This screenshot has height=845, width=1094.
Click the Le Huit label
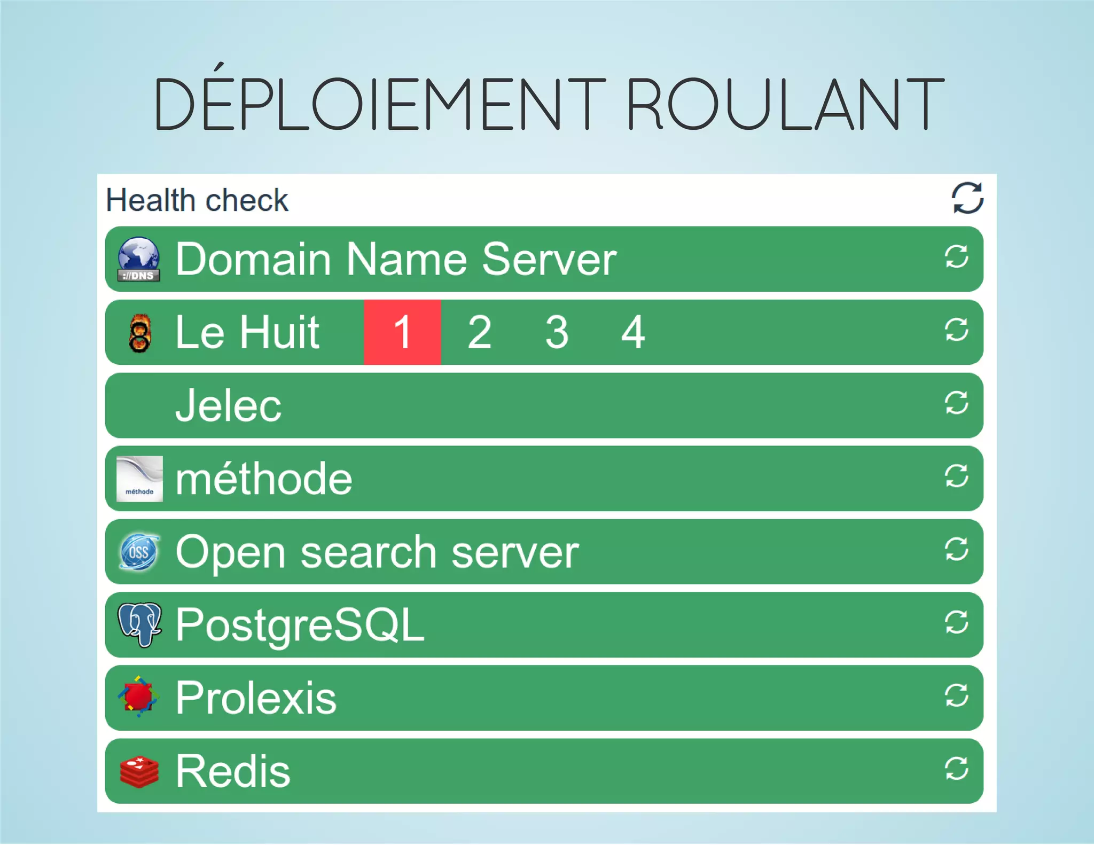pos(248,332)
